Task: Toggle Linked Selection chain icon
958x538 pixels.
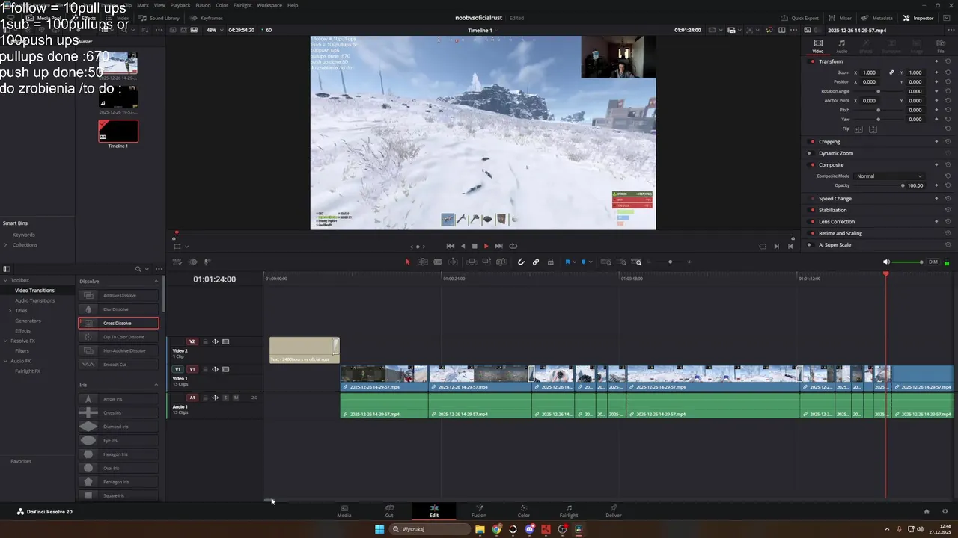Action: tap(536, 262)
